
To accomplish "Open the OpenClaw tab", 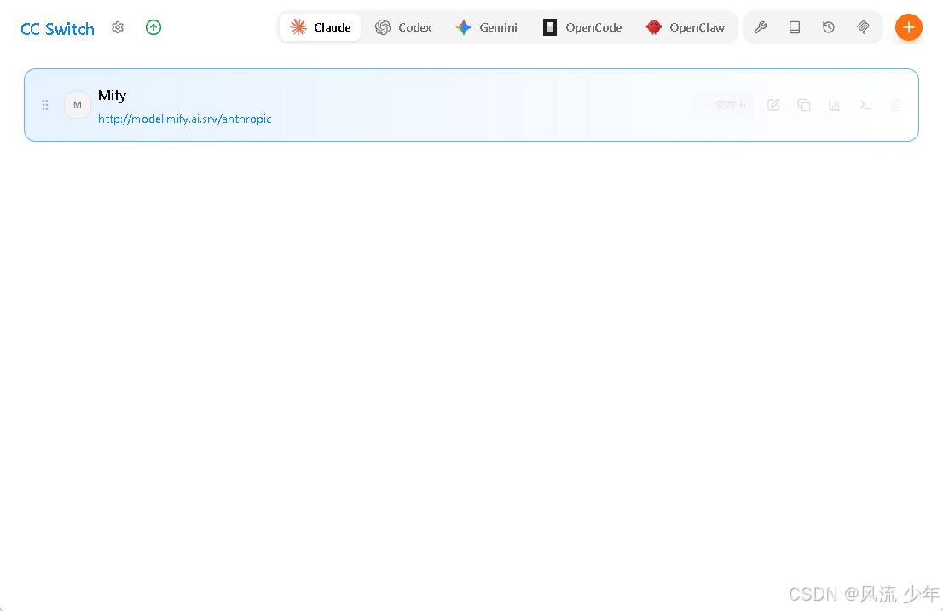I will click(x=686, y=27).
